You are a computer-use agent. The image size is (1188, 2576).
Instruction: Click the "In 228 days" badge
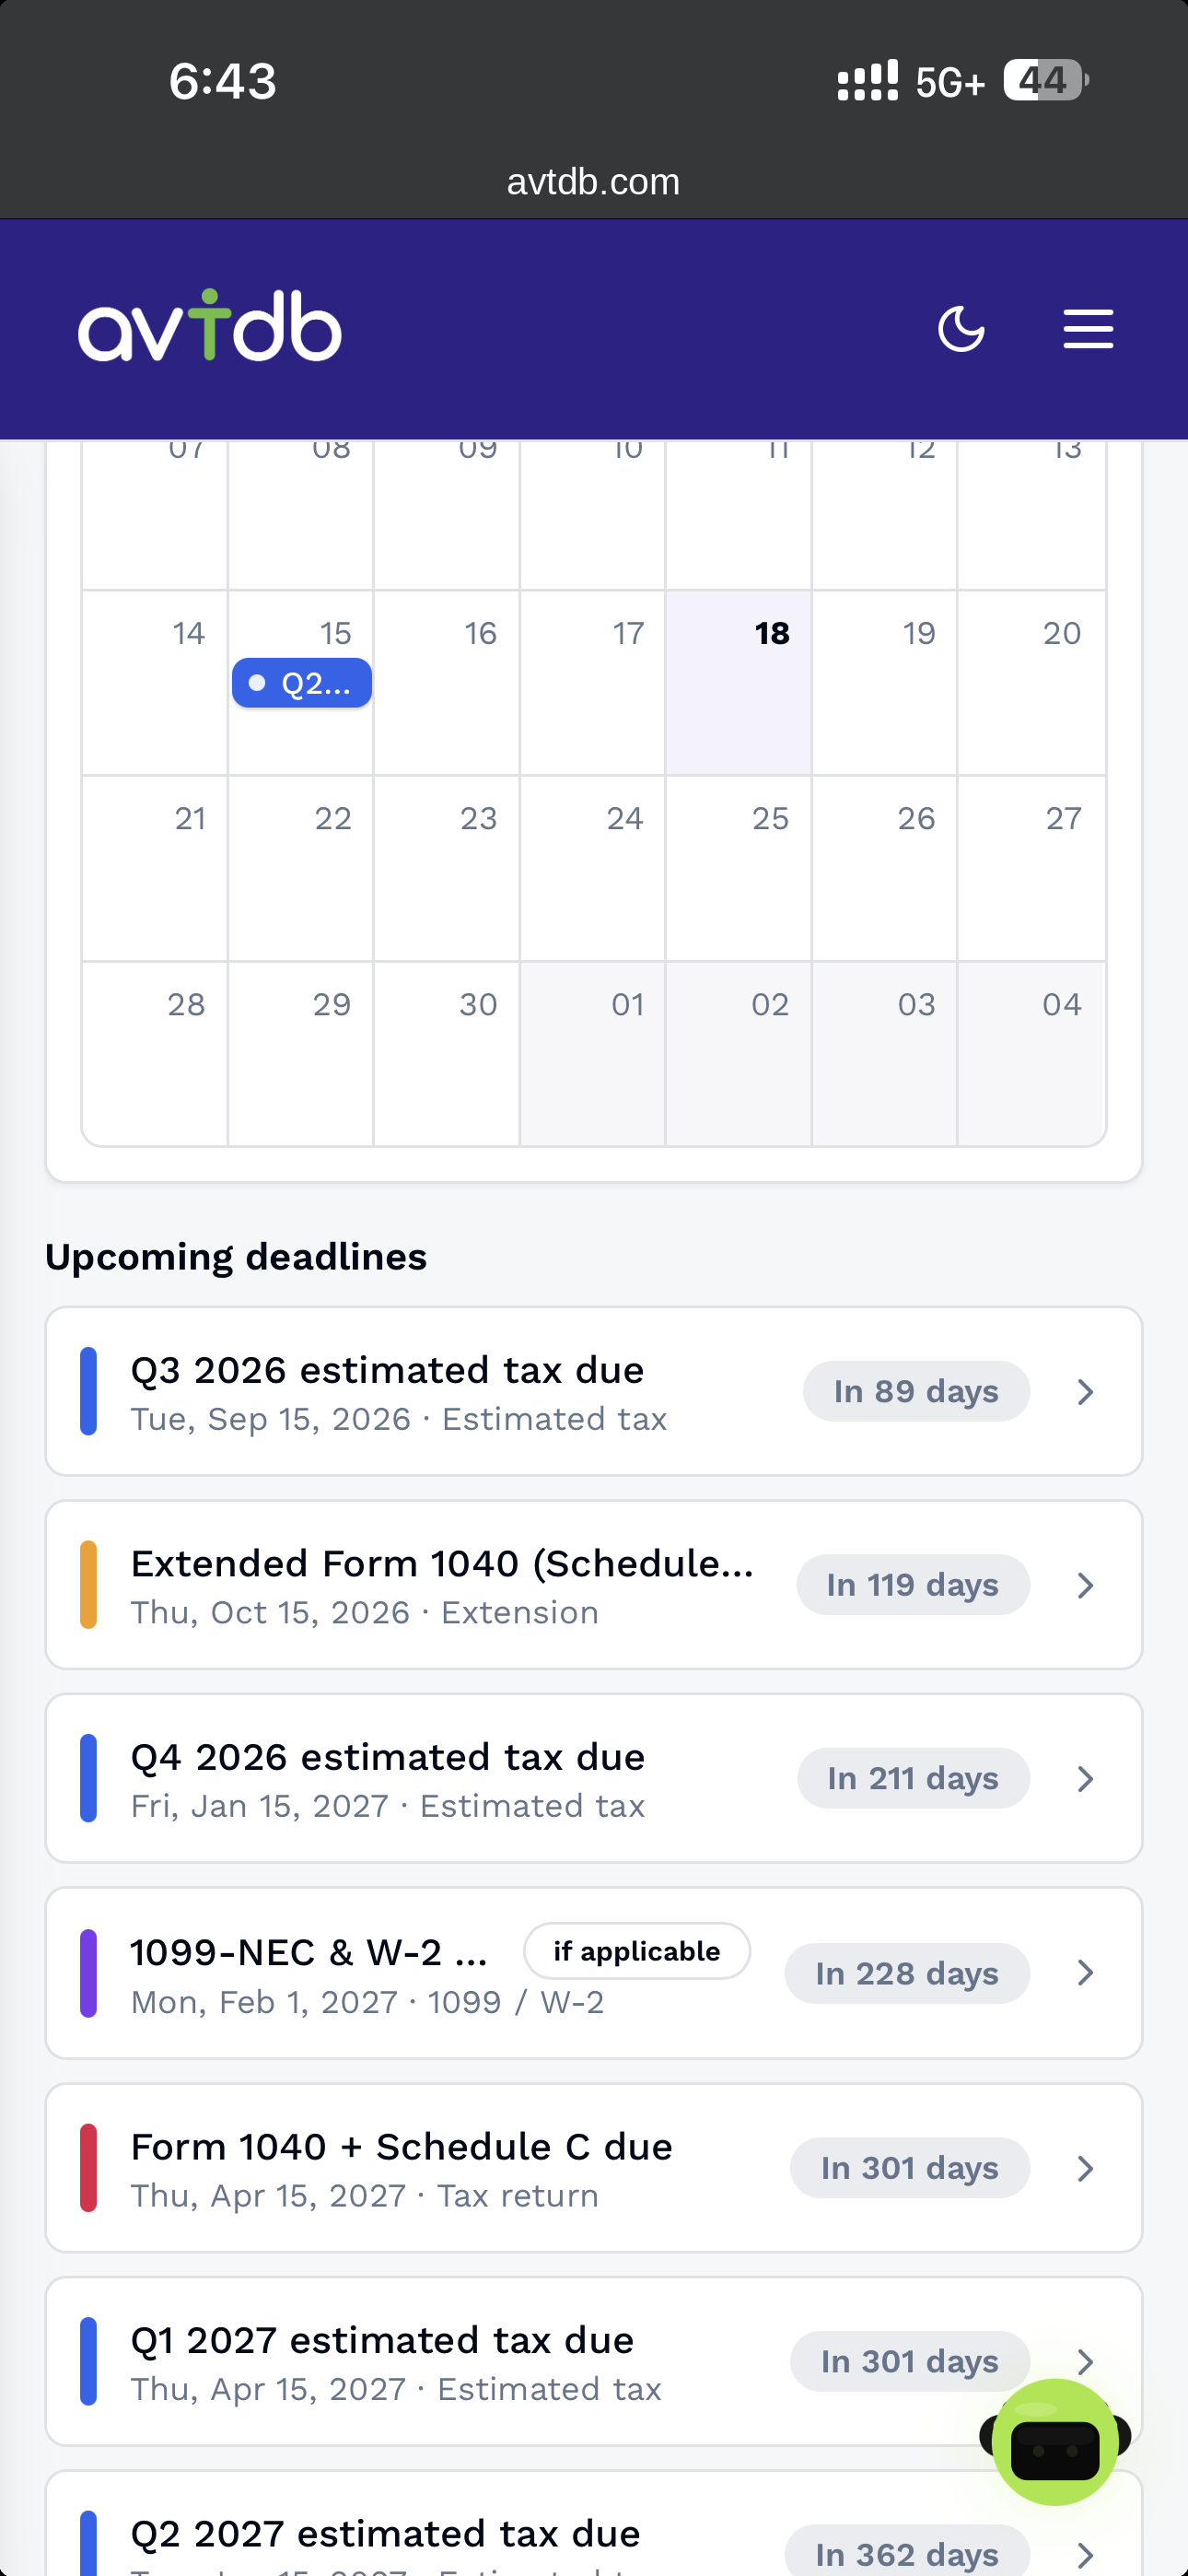coord(907,1973)
